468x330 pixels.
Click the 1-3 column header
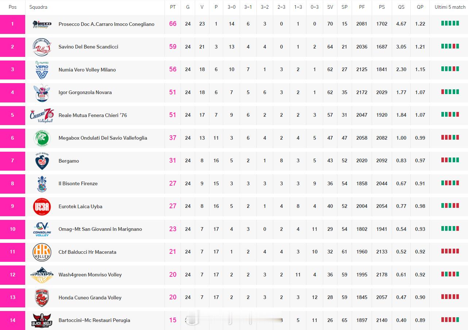point(298,7)
